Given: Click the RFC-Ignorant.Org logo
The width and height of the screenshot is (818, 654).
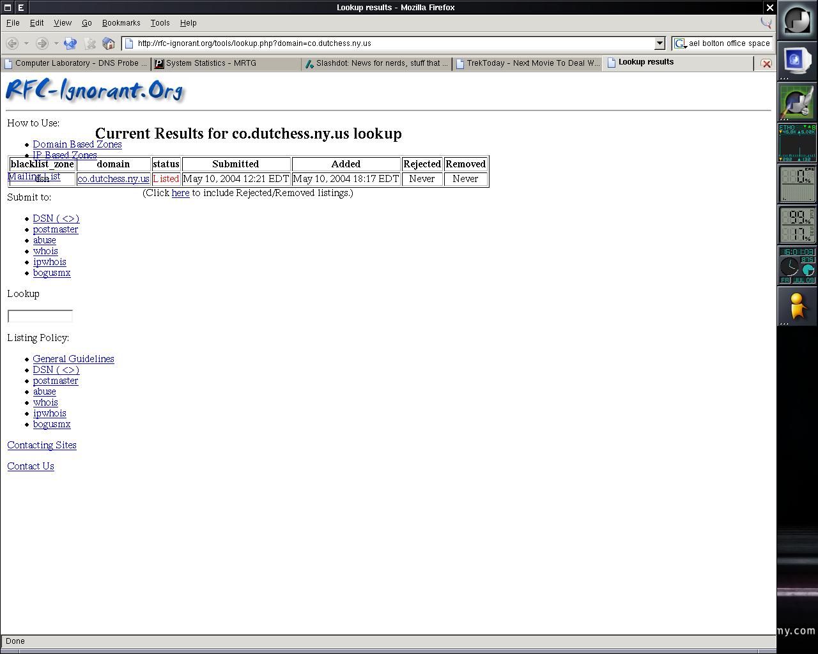Looking at the screenshot, I should [95, 90].
